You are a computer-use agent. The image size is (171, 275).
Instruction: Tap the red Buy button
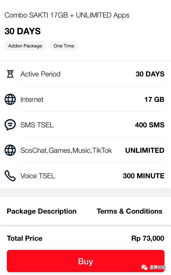[85, 261]
